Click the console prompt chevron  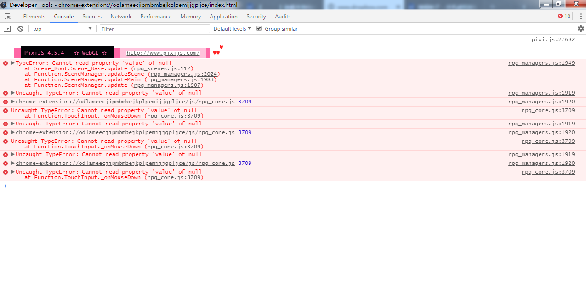(x=6, y=186)
